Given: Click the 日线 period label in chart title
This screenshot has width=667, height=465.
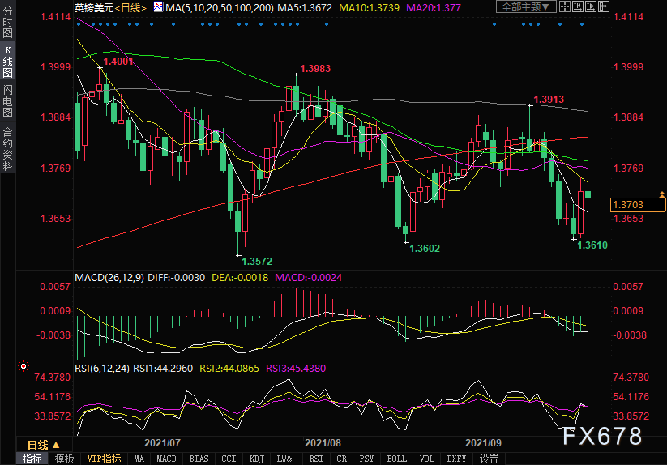Looking at the screenshot, I should point(131,7).
